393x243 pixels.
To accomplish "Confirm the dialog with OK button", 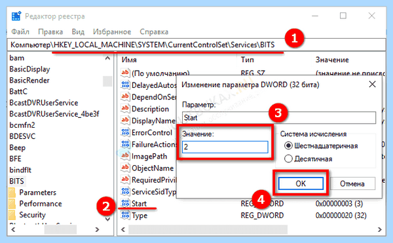I will (301, 183).
